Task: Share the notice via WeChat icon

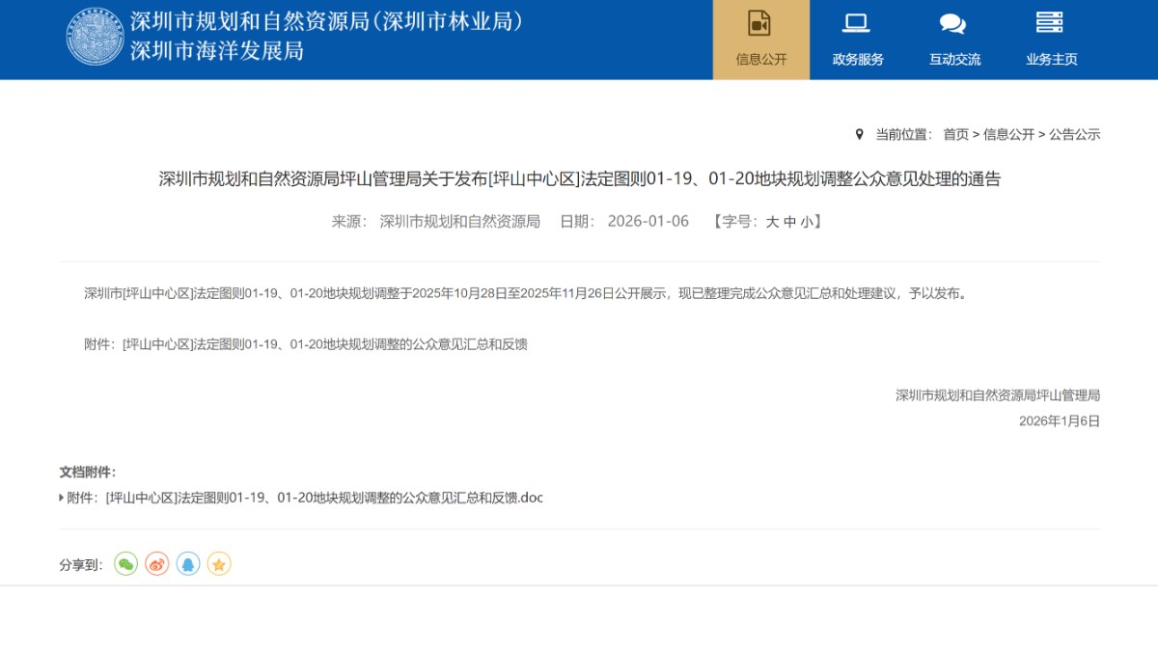Action: click(x=125, y=564)
